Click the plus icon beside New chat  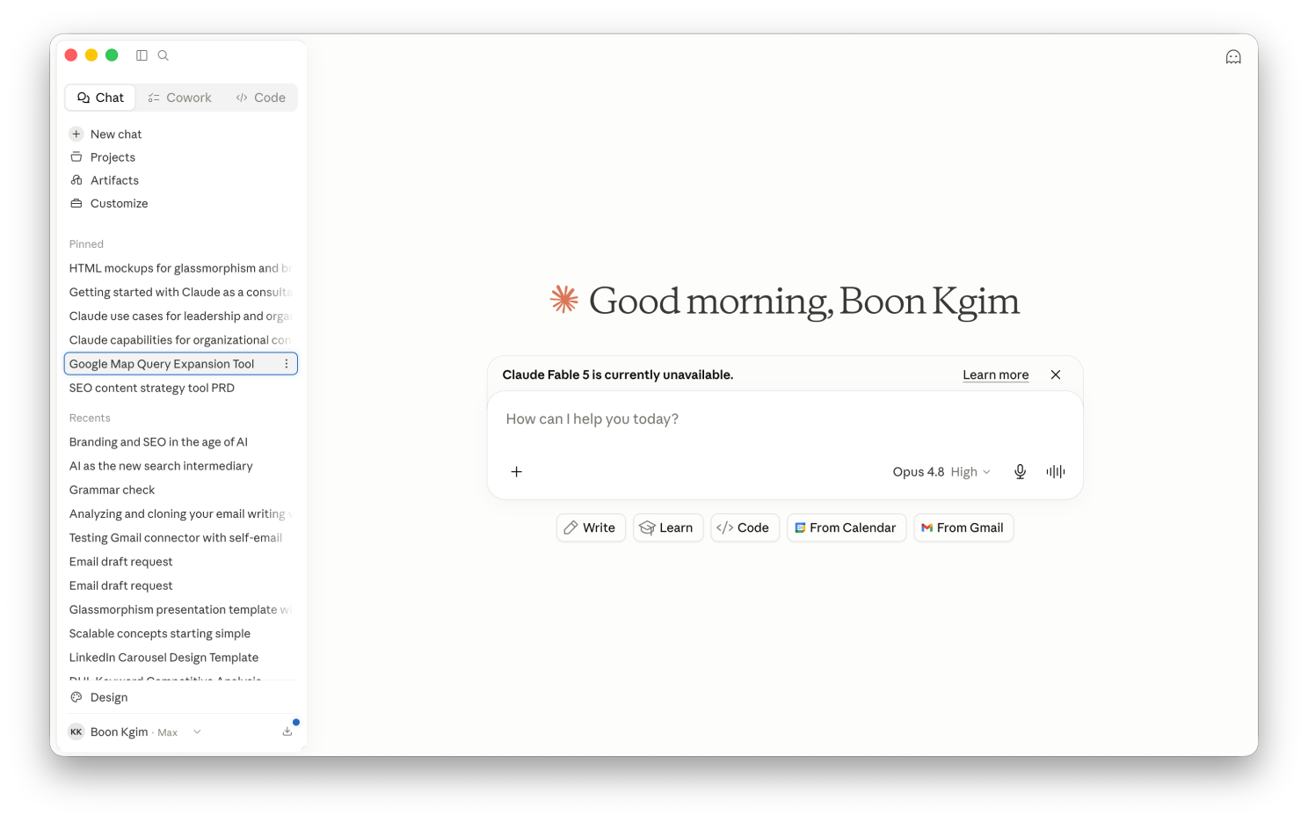[76, 135]
